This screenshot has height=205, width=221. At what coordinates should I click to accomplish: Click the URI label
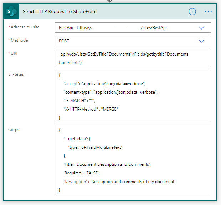point(14,53)
